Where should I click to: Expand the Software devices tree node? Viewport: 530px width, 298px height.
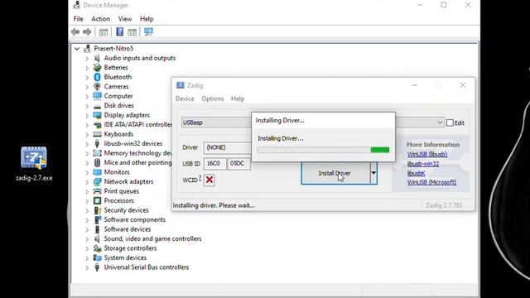87,229
